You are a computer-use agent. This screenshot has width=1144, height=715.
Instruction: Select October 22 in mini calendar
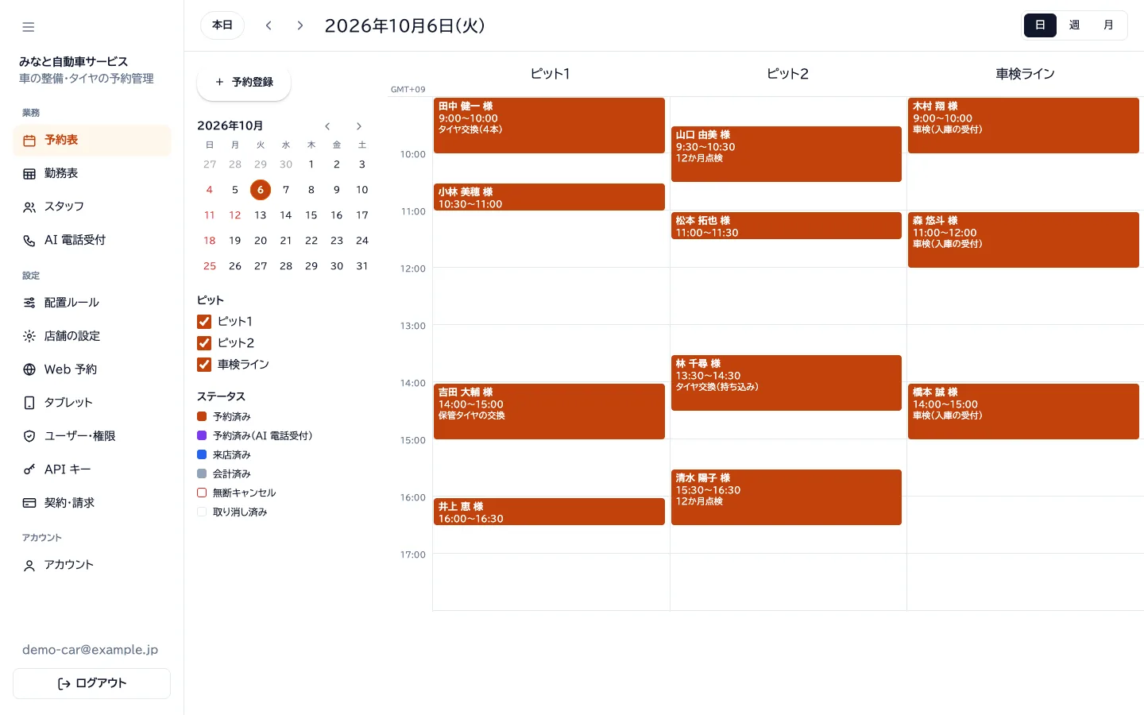311,241
